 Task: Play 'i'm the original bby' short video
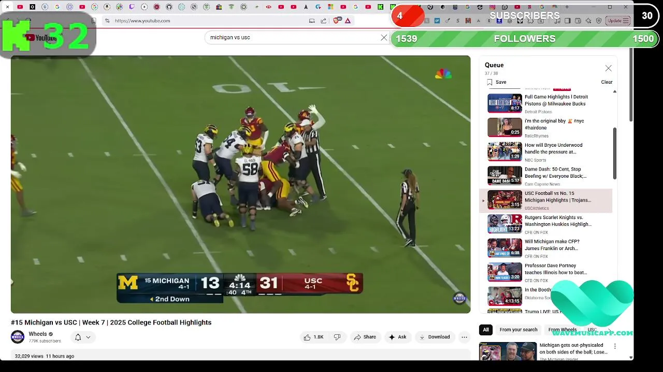(x=546, y=128)
